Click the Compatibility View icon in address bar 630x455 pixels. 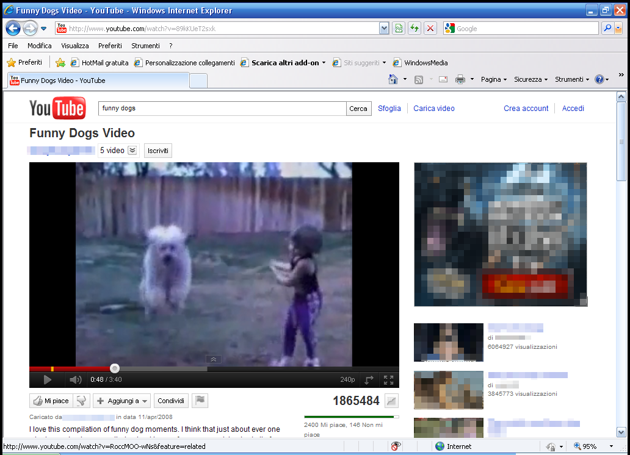[x=399, y=29]
